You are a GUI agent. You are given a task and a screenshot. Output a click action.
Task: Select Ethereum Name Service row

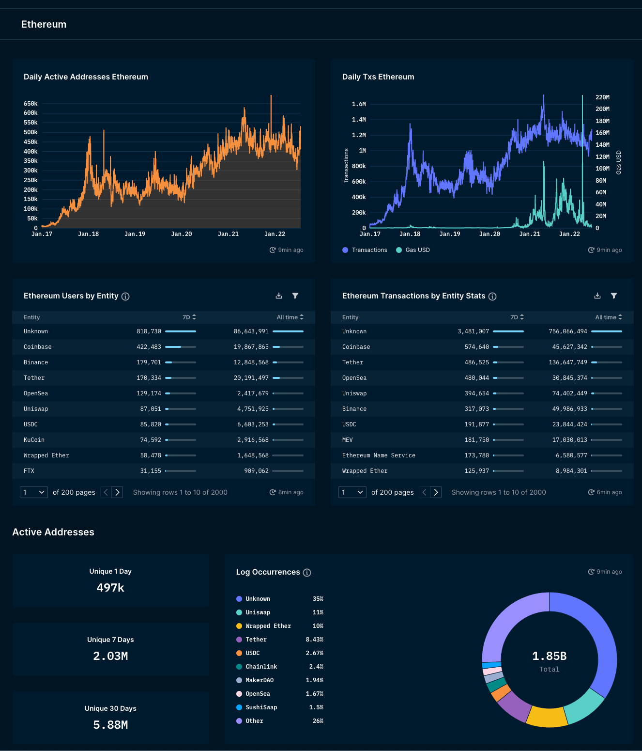[482, 455]
